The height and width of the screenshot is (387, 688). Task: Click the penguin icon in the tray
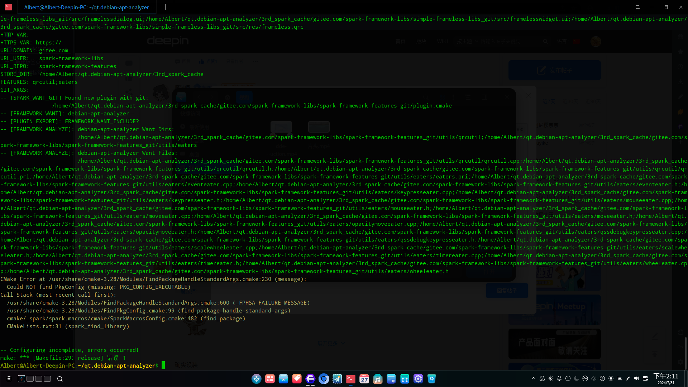click(x=542, y=378)
